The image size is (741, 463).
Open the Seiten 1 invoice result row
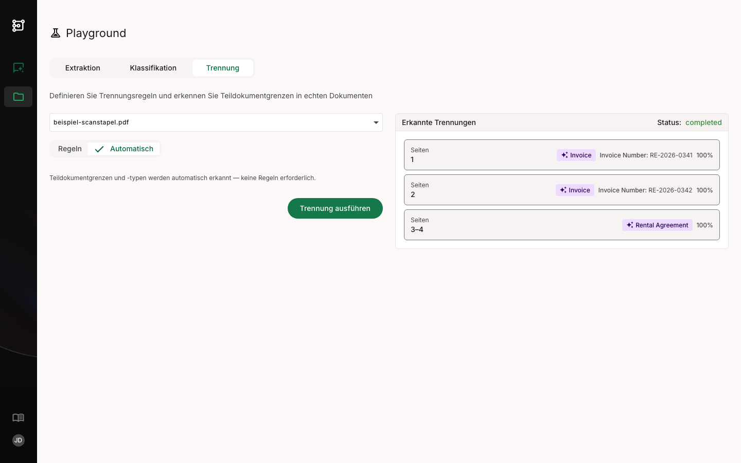tap(562, 155)
